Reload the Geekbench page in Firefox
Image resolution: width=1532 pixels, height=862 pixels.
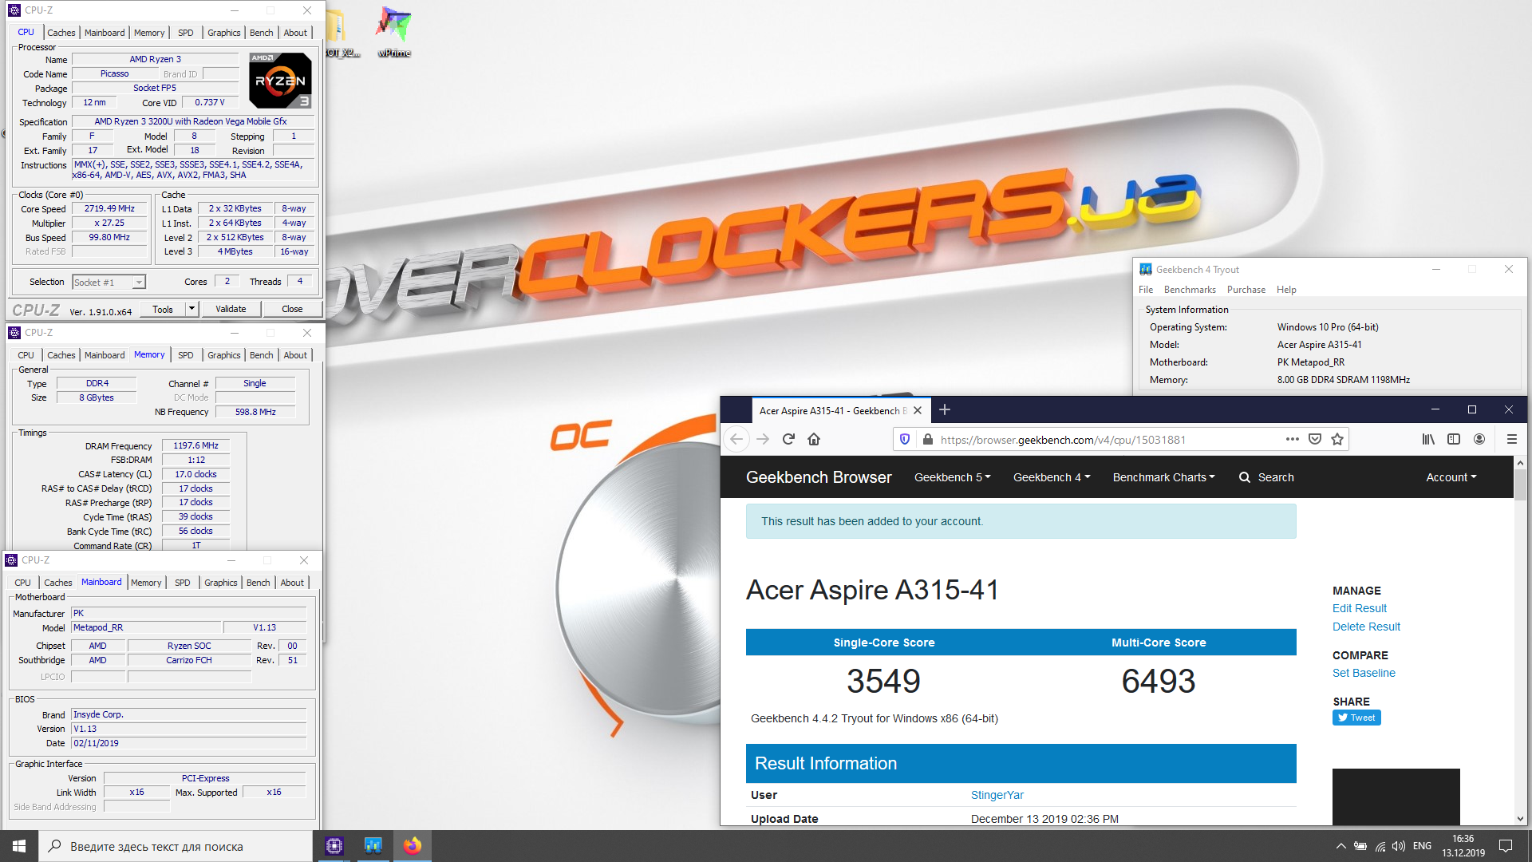788,439
